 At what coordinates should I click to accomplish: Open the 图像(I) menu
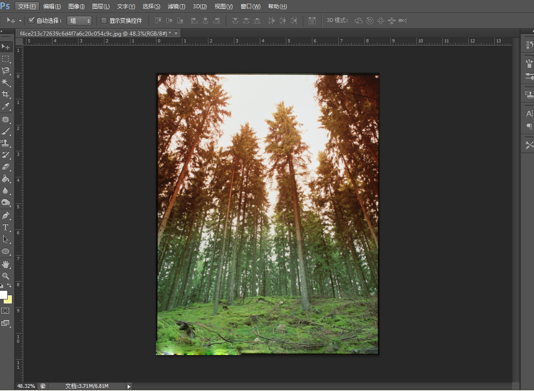tap(76, 6)
